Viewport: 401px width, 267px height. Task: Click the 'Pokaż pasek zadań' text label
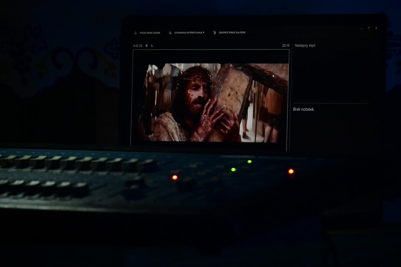point(150,33)
